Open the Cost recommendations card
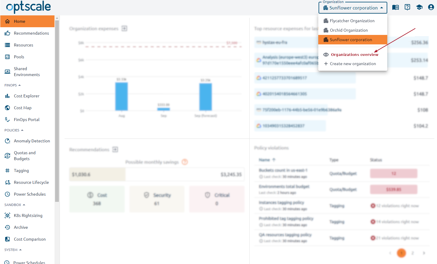Viewport: 437px width, 264px height. [x=97, y=199]
